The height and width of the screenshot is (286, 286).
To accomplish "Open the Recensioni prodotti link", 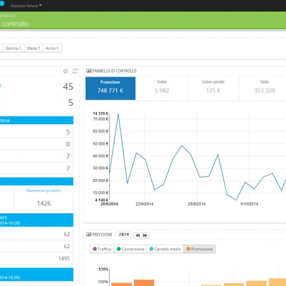I will click(x=43, y=190).
